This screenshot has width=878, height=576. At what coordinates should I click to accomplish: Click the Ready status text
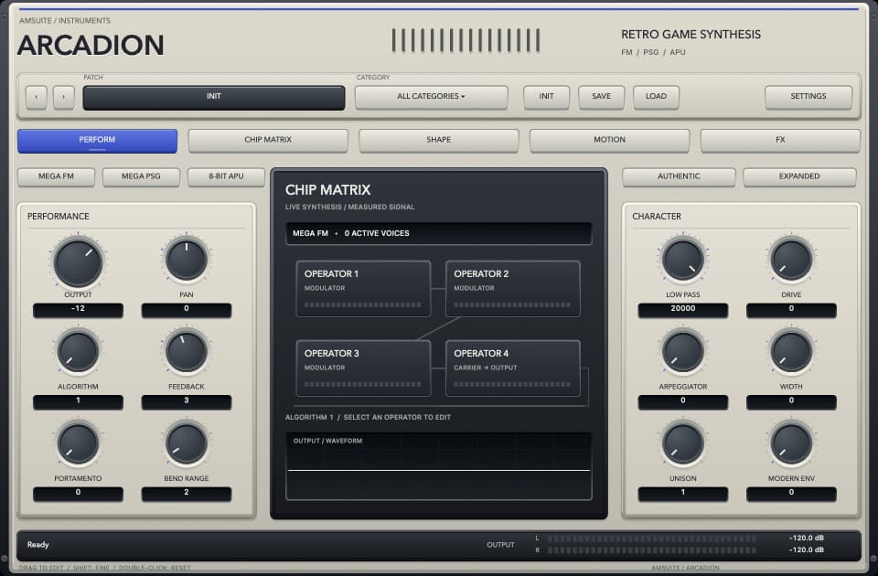(38, 545)
